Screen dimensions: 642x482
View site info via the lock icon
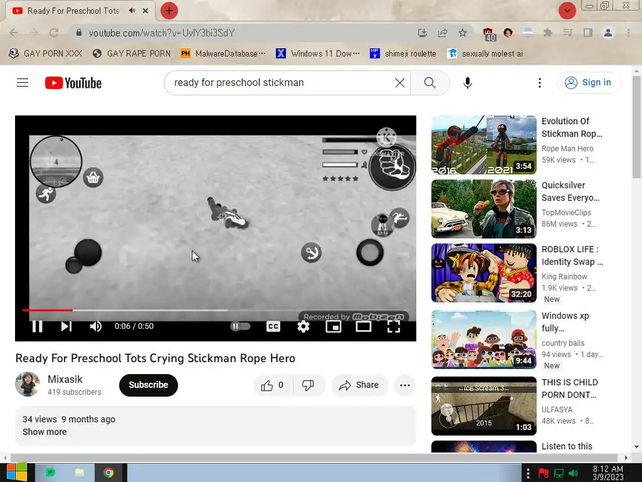tap(78, 33)
